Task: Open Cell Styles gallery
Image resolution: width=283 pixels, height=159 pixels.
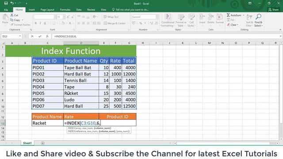Action: [x=191, y=20]
